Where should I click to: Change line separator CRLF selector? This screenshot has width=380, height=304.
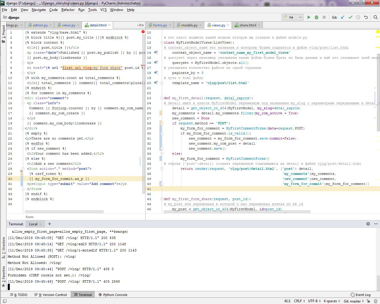click(x=300, y=301)
